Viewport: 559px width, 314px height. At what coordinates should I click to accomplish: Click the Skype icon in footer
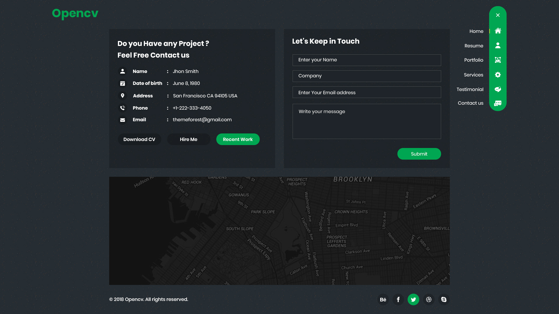click(x=444, y=299)
